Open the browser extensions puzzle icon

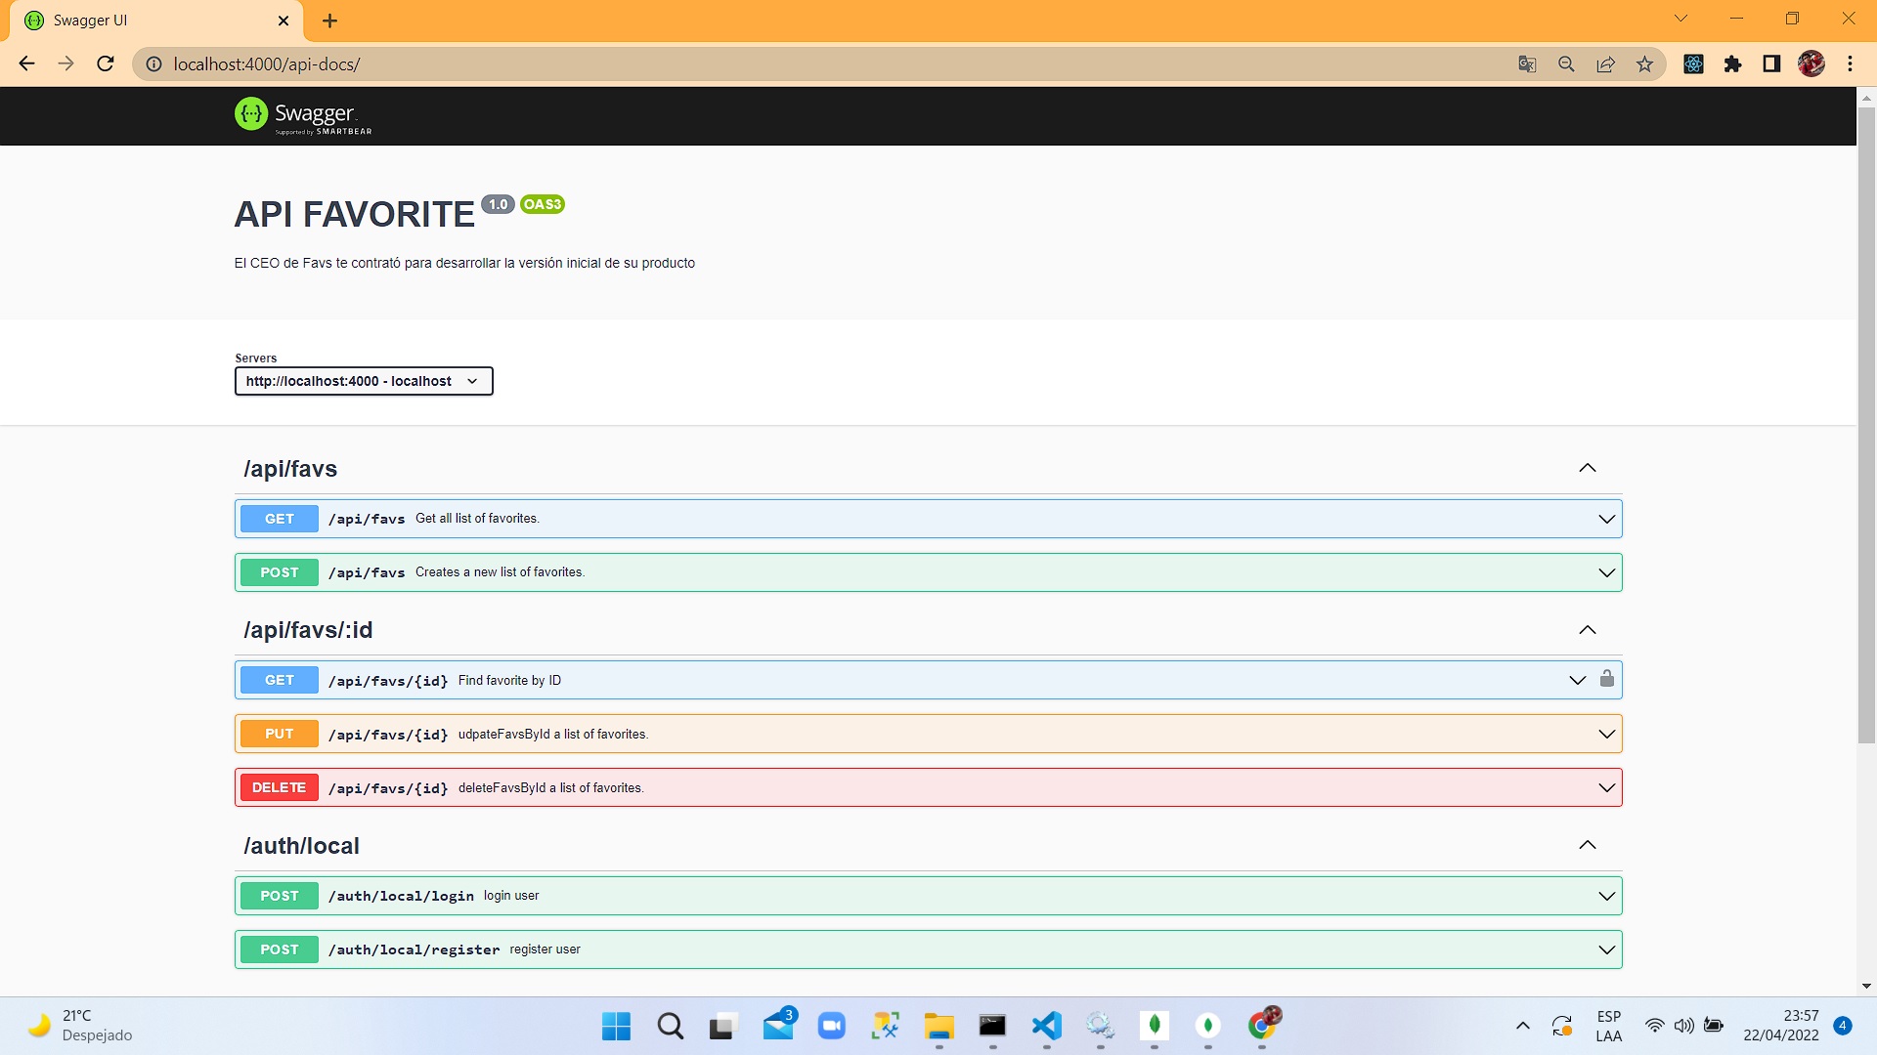pyautogui.click(x=1732, y=64)
